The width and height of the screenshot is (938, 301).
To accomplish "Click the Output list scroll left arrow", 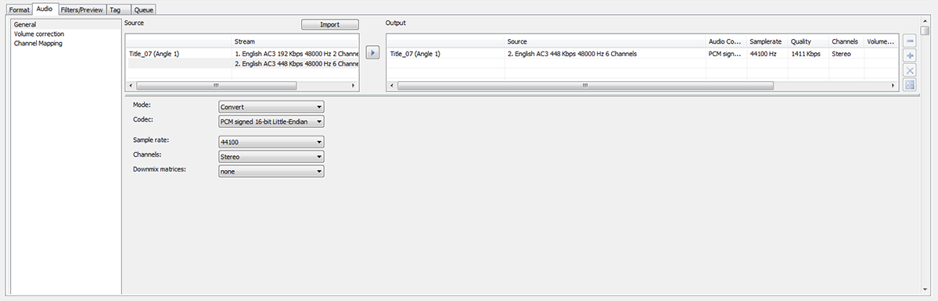I will [x=393, y=86].
